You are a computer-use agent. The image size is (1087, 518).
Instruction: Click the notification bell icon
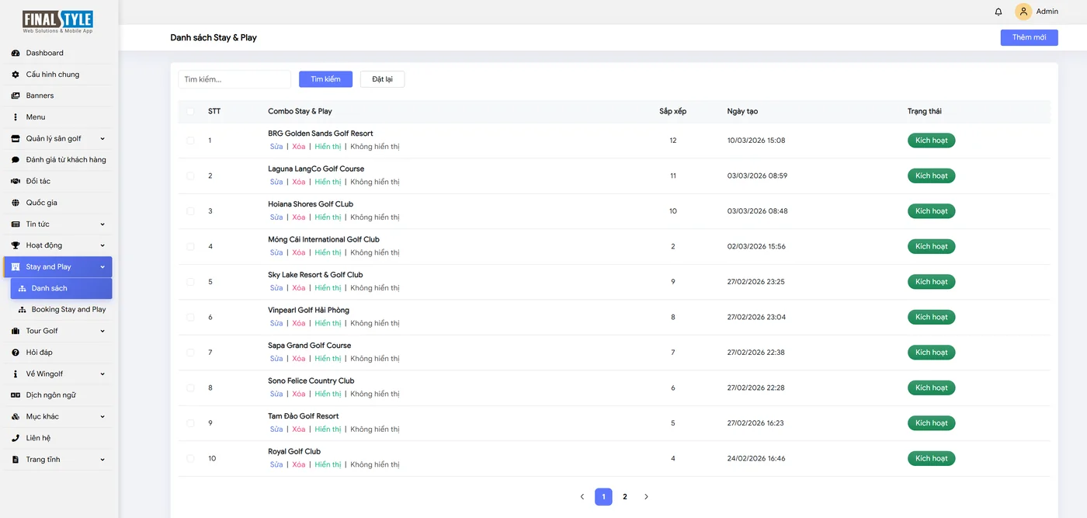998,12
